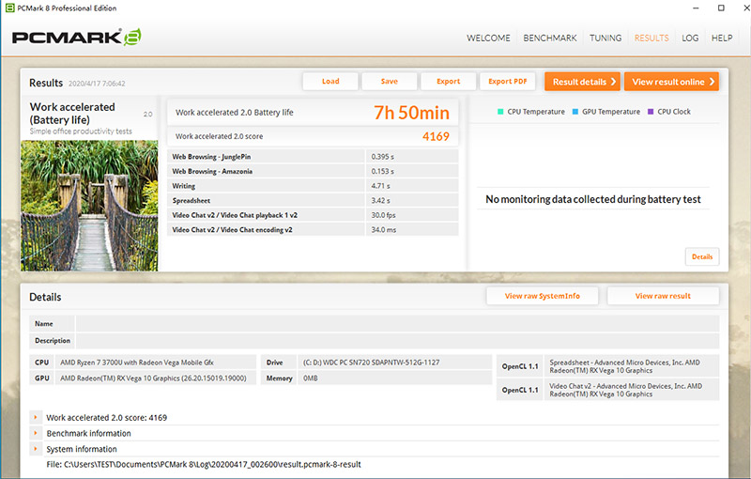Screen dimensions: 751x479
Task: Go to the Tuning tab
Action: click(605, 39)
